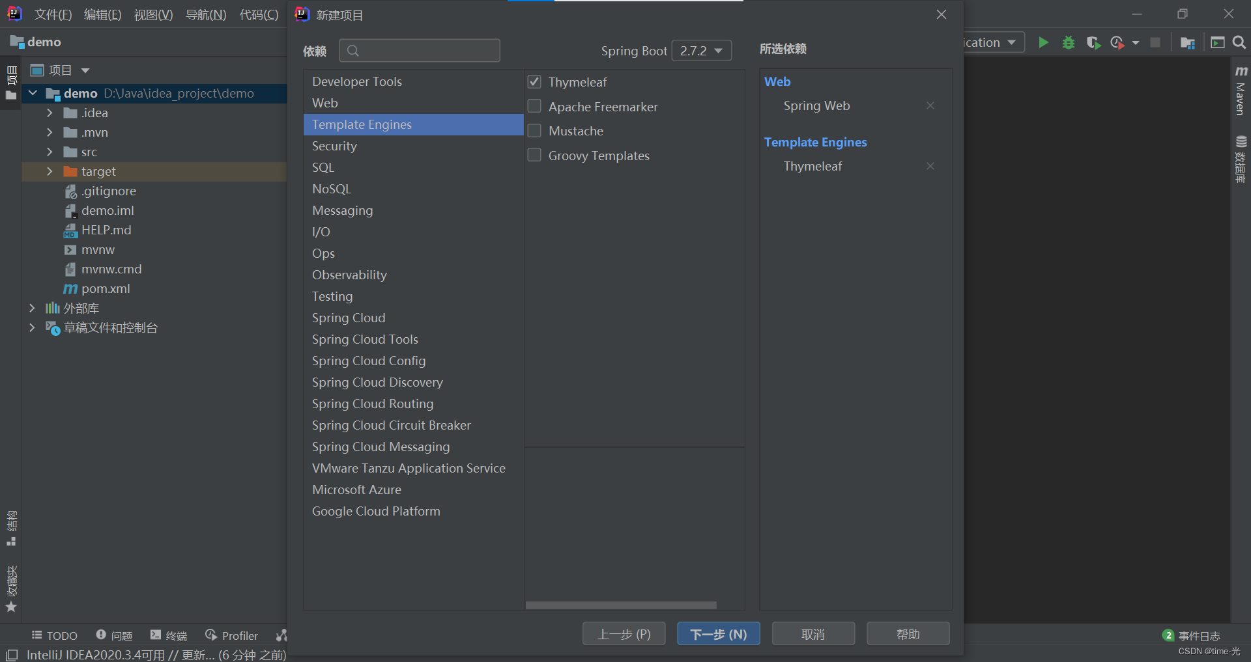Uncheck the Thymeleaf checkbox

click(534, 81)
